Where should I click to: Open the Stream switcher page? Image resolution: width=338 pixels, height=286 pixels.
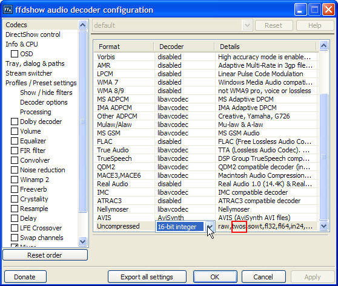coord(29,73)
